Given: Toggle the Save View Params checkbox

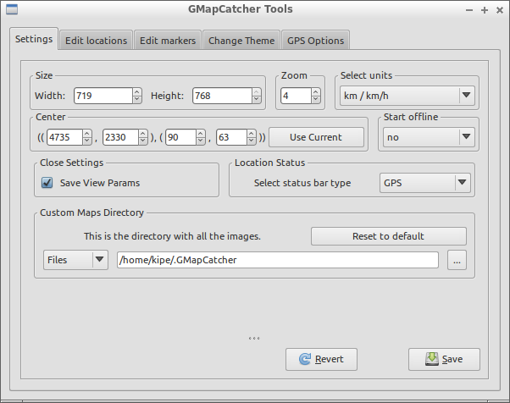Looking at the screenshot, I should pos(47,183).
